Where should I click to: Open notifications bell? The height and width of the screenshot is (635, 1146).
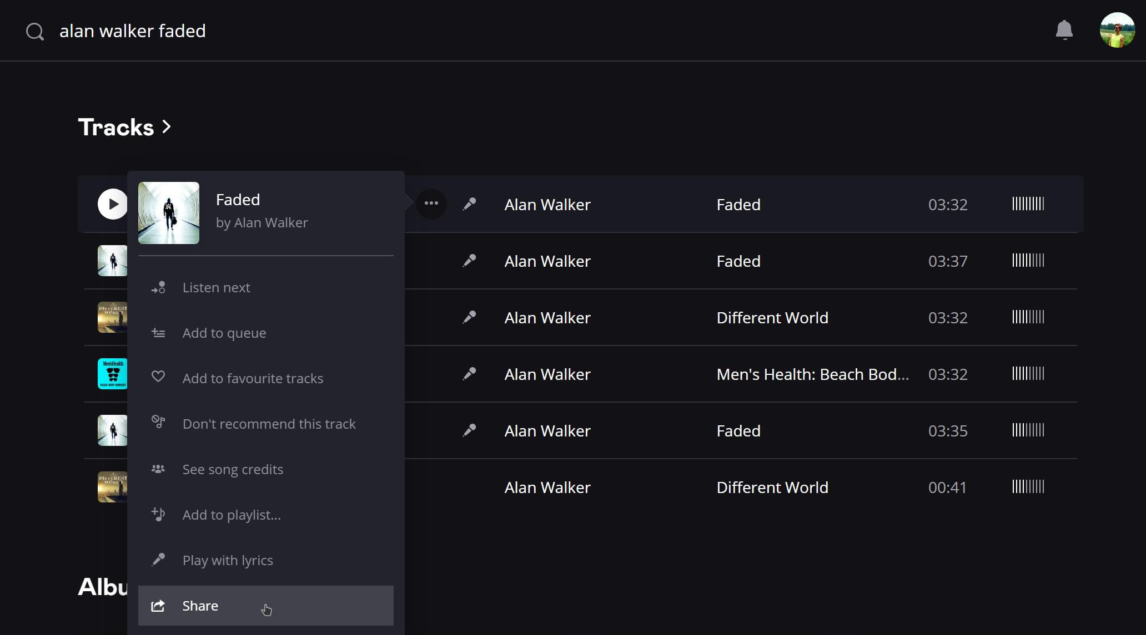(1064, 30)
